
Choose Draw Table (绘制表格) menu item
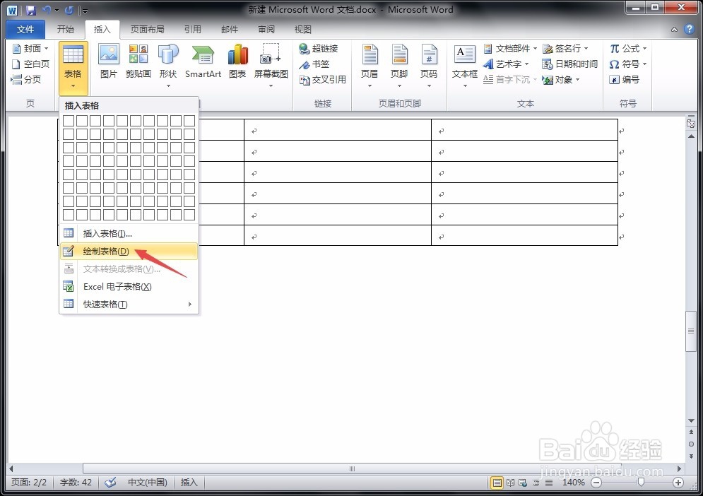[x=129, y=251]
